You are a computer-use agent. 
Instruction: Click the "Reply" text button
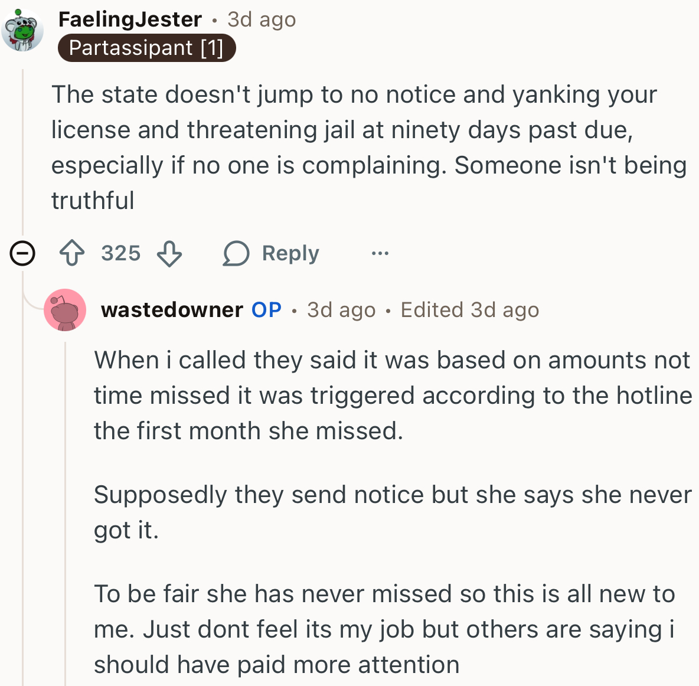(x=290, y=253)
